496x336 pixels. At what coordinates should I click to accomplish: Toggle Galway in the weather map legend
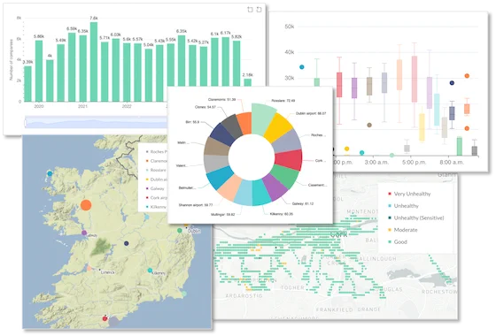[x=155, y=188]
